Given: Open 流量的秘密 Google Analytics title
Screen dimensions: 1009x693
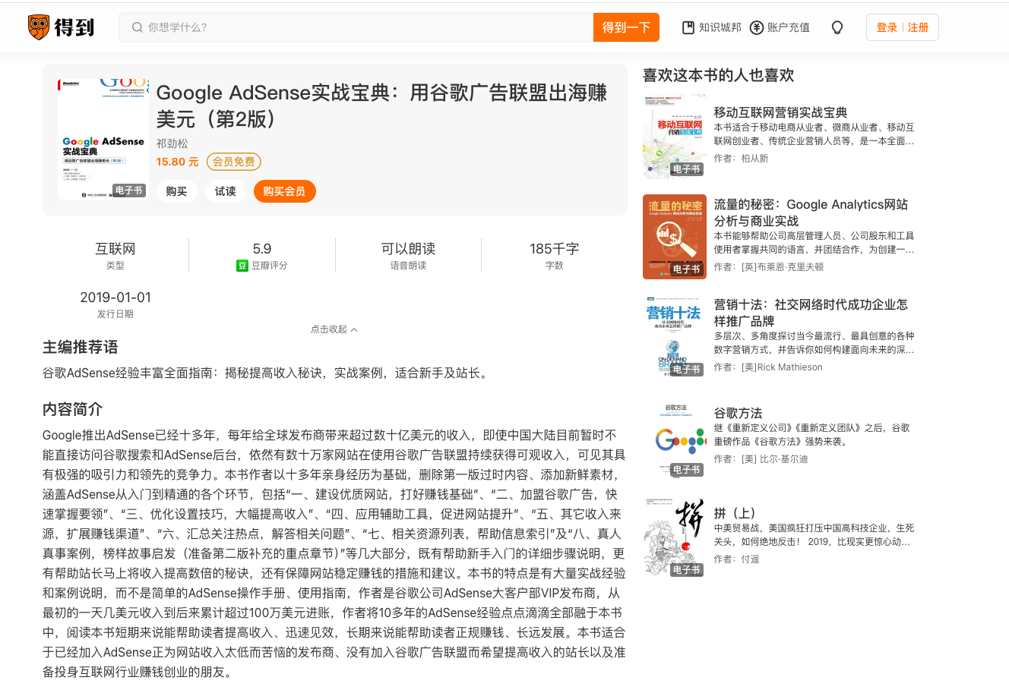Looking at the screenshot, I should (x=811, y=213).
